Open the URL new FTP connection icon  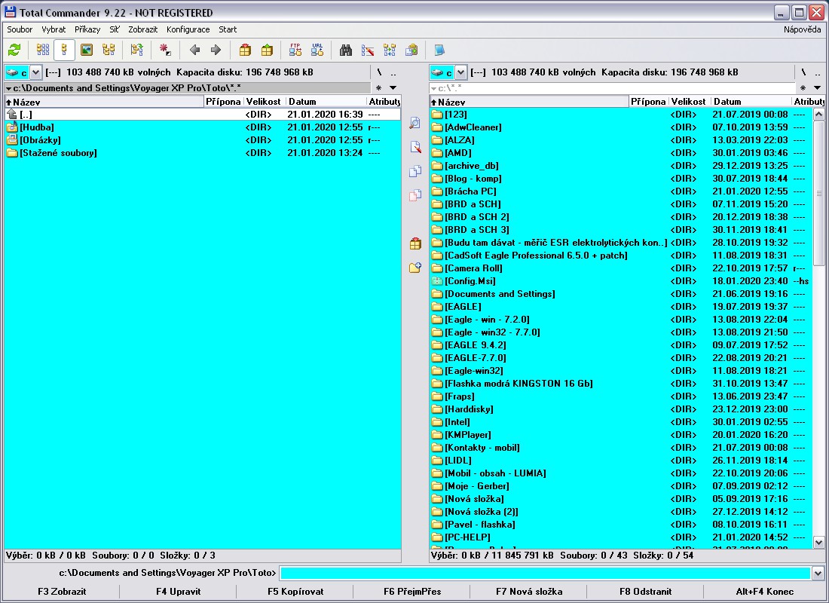tap(317, 50)
